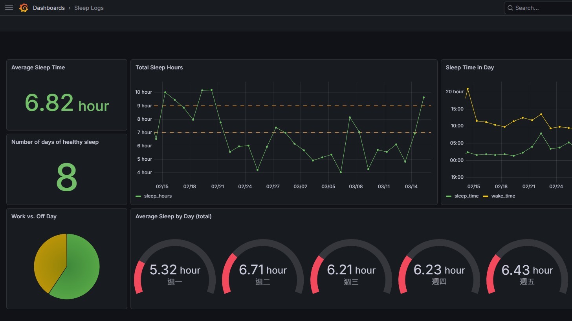
Task: Click the 03/08 x-axis label in Total Sleep Hours
Action: (x=356, y=187)
